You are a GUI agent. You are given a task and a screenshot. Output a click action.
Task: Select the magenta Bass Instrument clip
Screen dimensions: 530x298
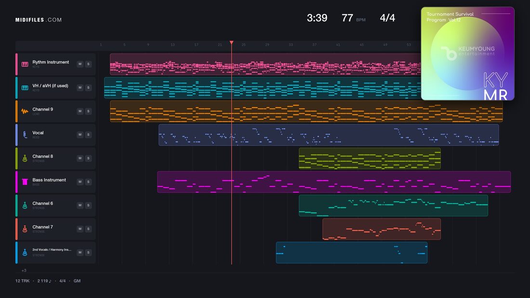pos(334,182)
